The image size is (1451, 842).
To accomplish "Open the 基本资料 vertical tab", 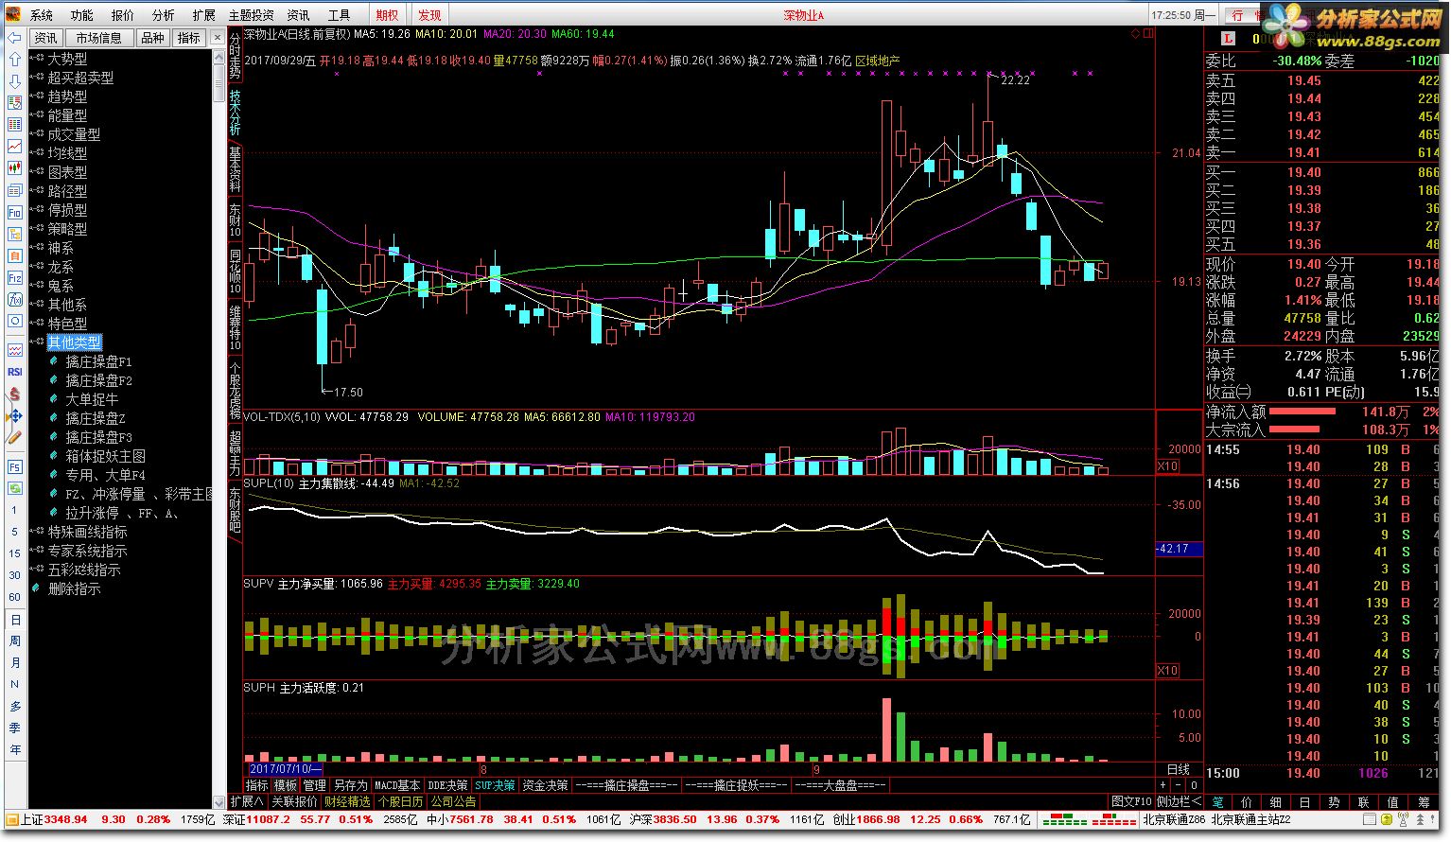I will pyautogui.click(x=235, y=168).
